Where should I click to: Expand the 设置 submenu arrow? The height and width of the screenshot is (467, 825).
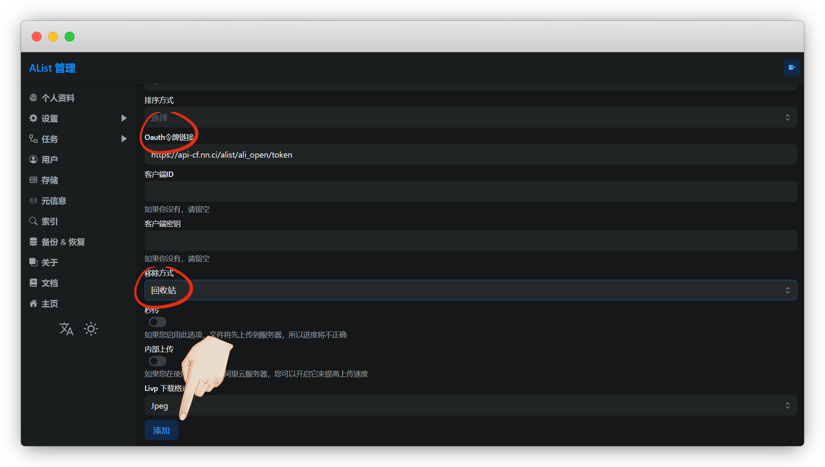point(124,118)
